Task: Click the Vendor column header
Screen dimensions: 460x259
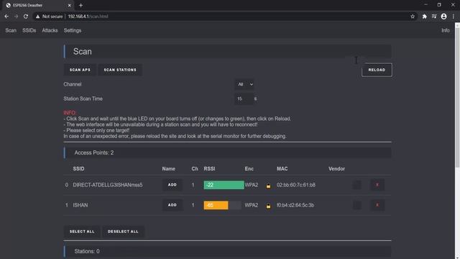Action: point(336,169)
